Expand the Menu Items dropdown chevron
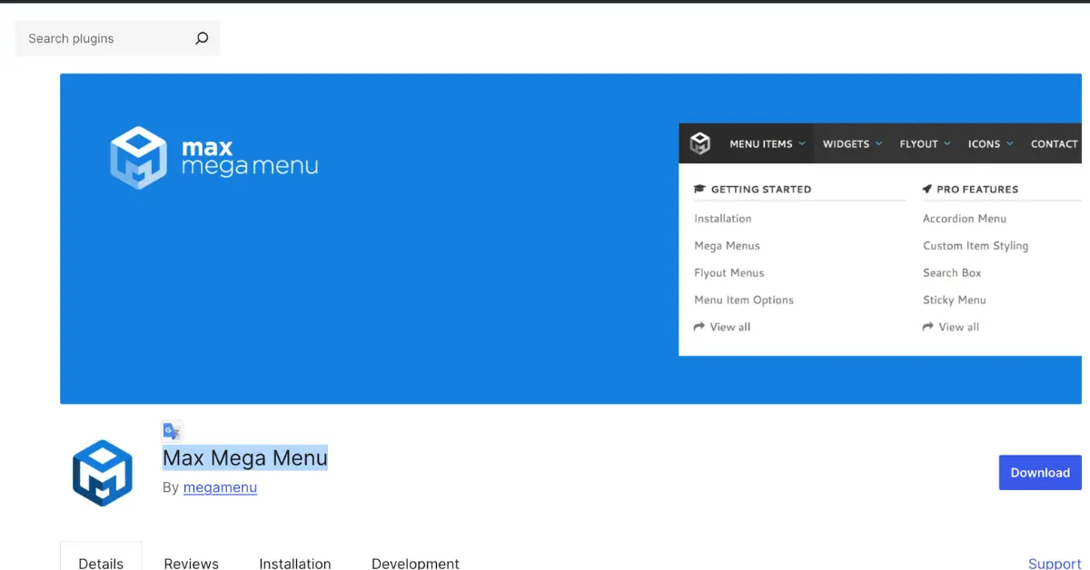The height and width of the screenshot is (570, 1090). pos(801,143)
